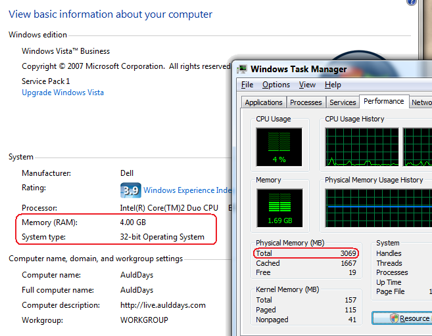Switch to the Networking tab
Image resolution: width=432 pixels, height=336 pixels.
point(421,102)
